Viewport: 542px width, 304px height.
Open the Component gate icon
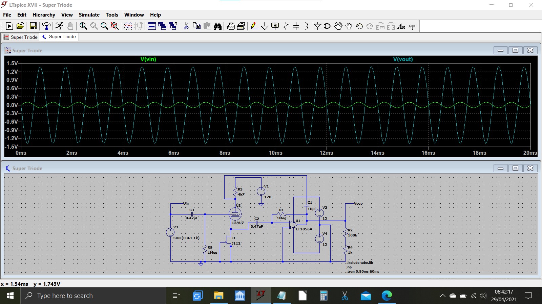[328, 26]
